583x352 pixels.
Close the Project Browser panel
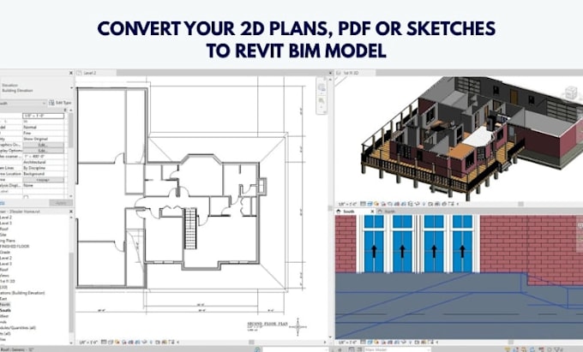(71, 212)
